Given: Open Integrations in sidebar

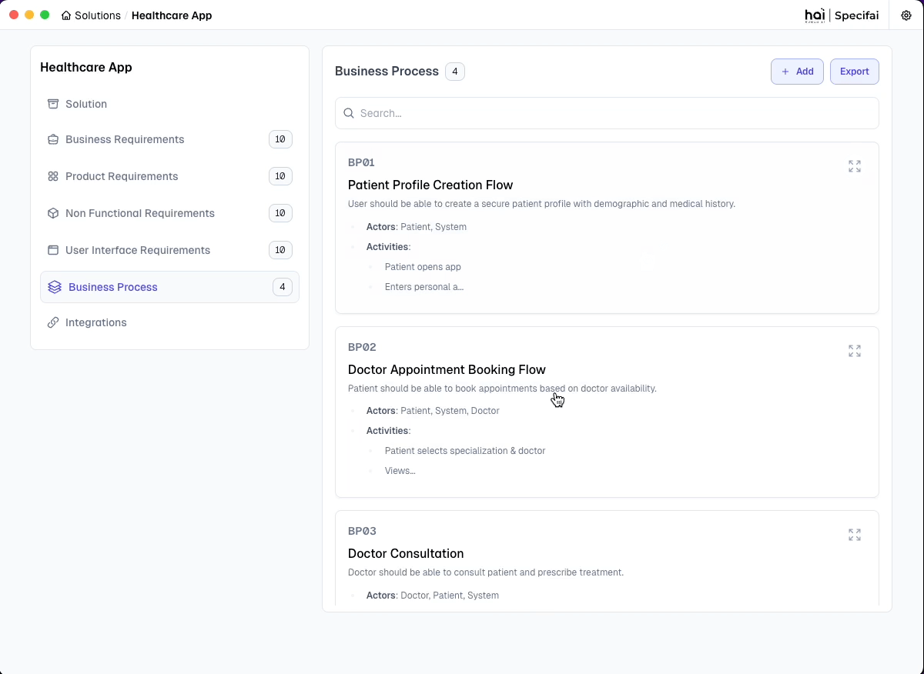Looking at the screenshot, I should pos(169,322).
